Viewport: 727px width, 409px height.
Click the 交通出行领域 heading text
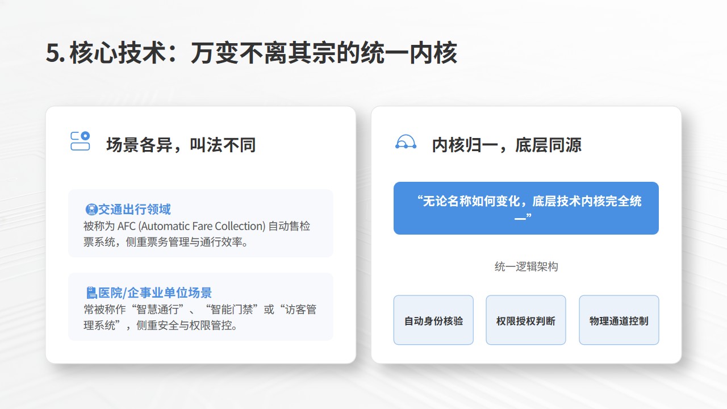coord(135,210)
